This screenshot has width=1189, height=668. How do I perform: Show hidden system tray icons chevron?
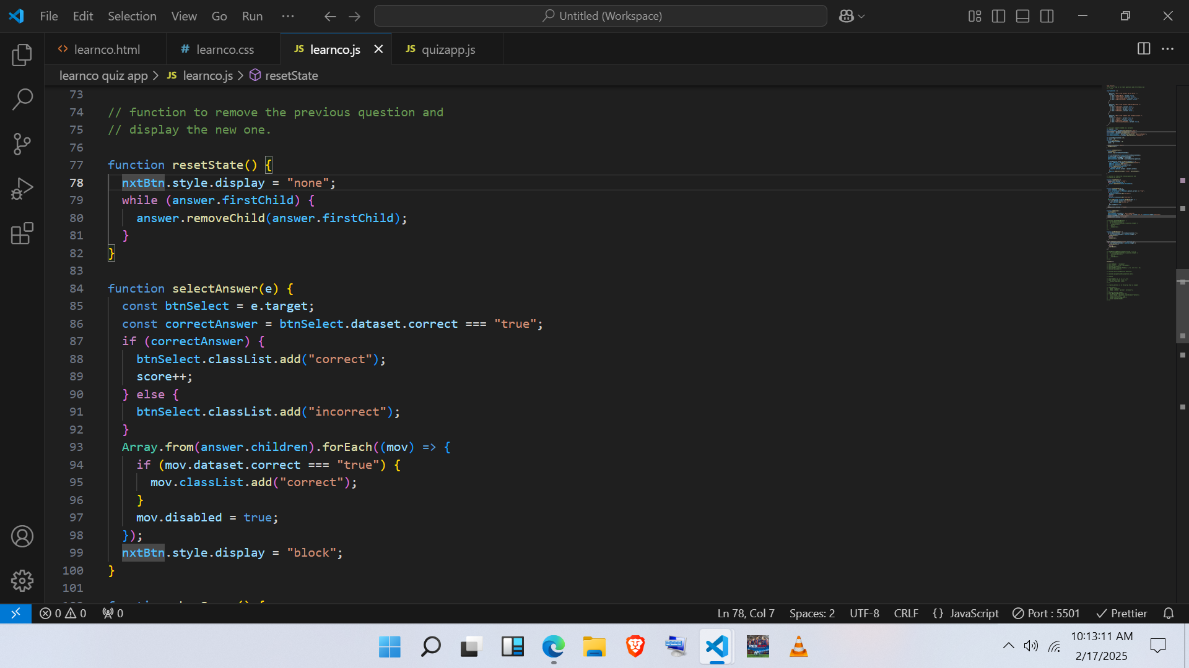click(1008, 646)
